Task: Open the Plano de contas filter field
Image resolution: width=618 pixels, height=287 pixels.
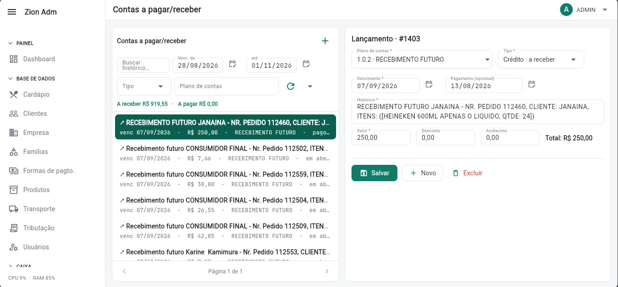Action: (x=226, y=86)
